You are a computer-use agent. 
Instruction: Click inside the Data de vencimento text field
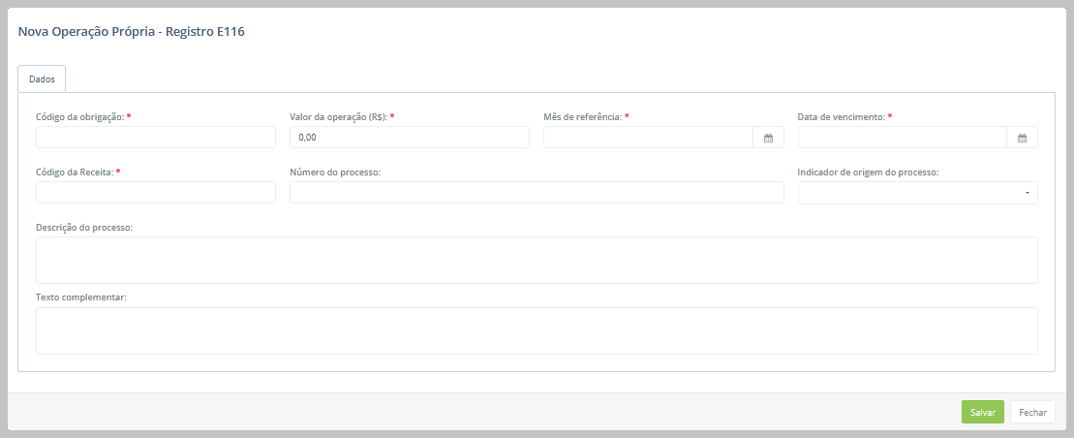(902, 138)
